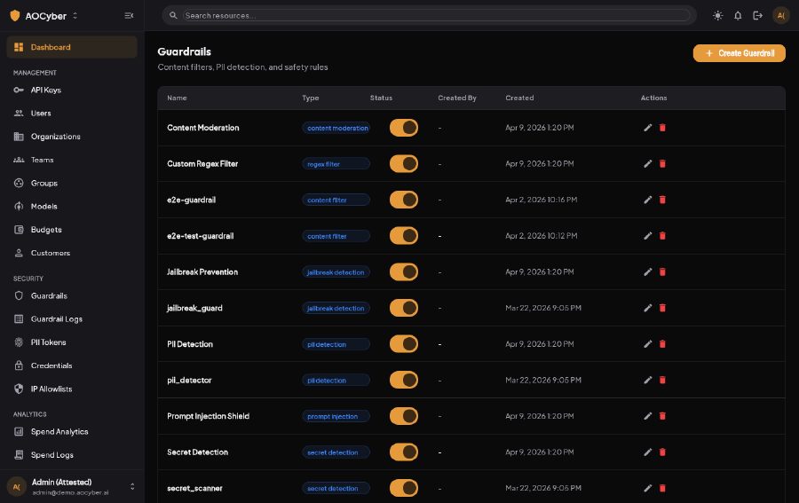The image size is (799, 503).
Task: Turn off Secret Detection switch
Action: click(x=404, y=452)
